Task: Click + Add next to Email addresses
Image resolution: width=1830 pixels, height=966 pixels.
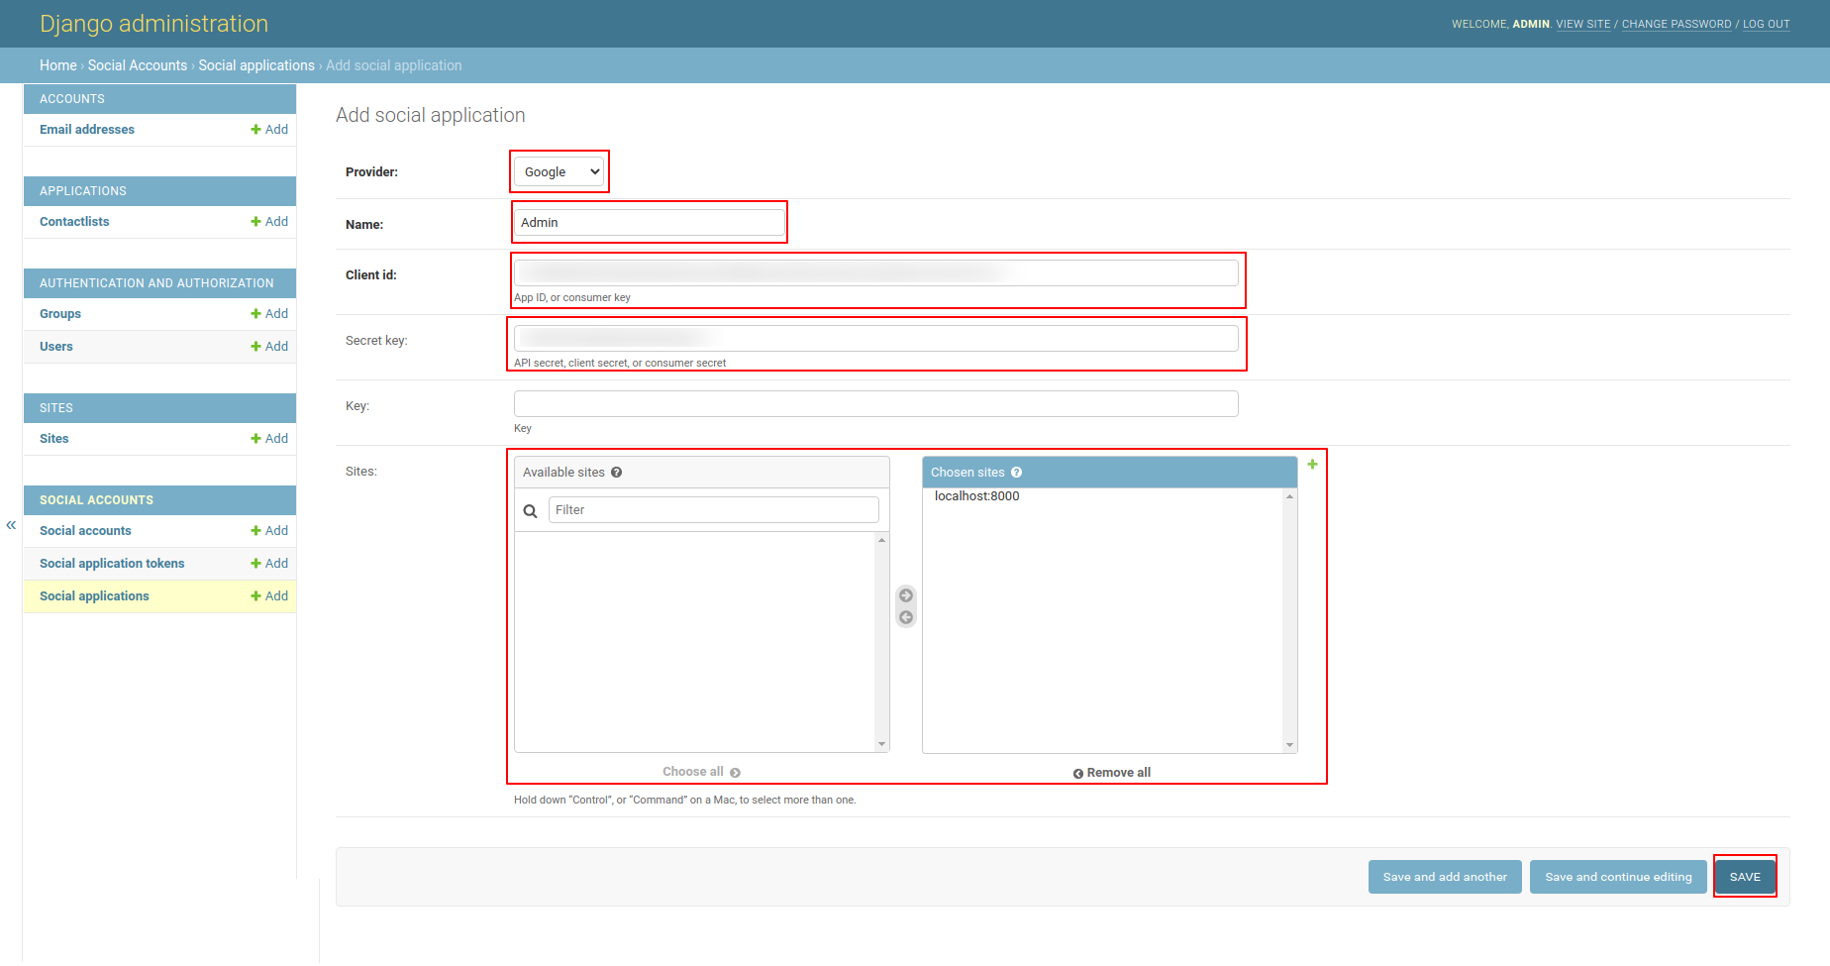Action: point(269,129)
